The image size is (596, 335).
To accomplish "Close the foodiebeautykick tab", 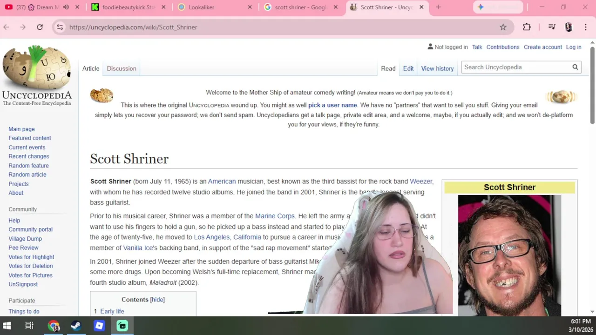I will pos(163,7).
